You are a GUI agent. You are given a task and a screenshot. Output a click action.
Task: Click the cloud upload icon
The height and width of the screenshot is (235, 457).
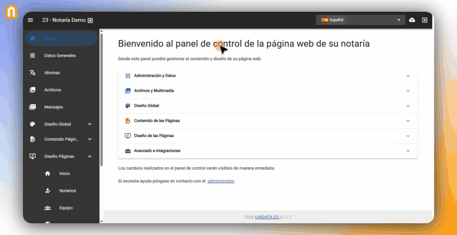412,20
